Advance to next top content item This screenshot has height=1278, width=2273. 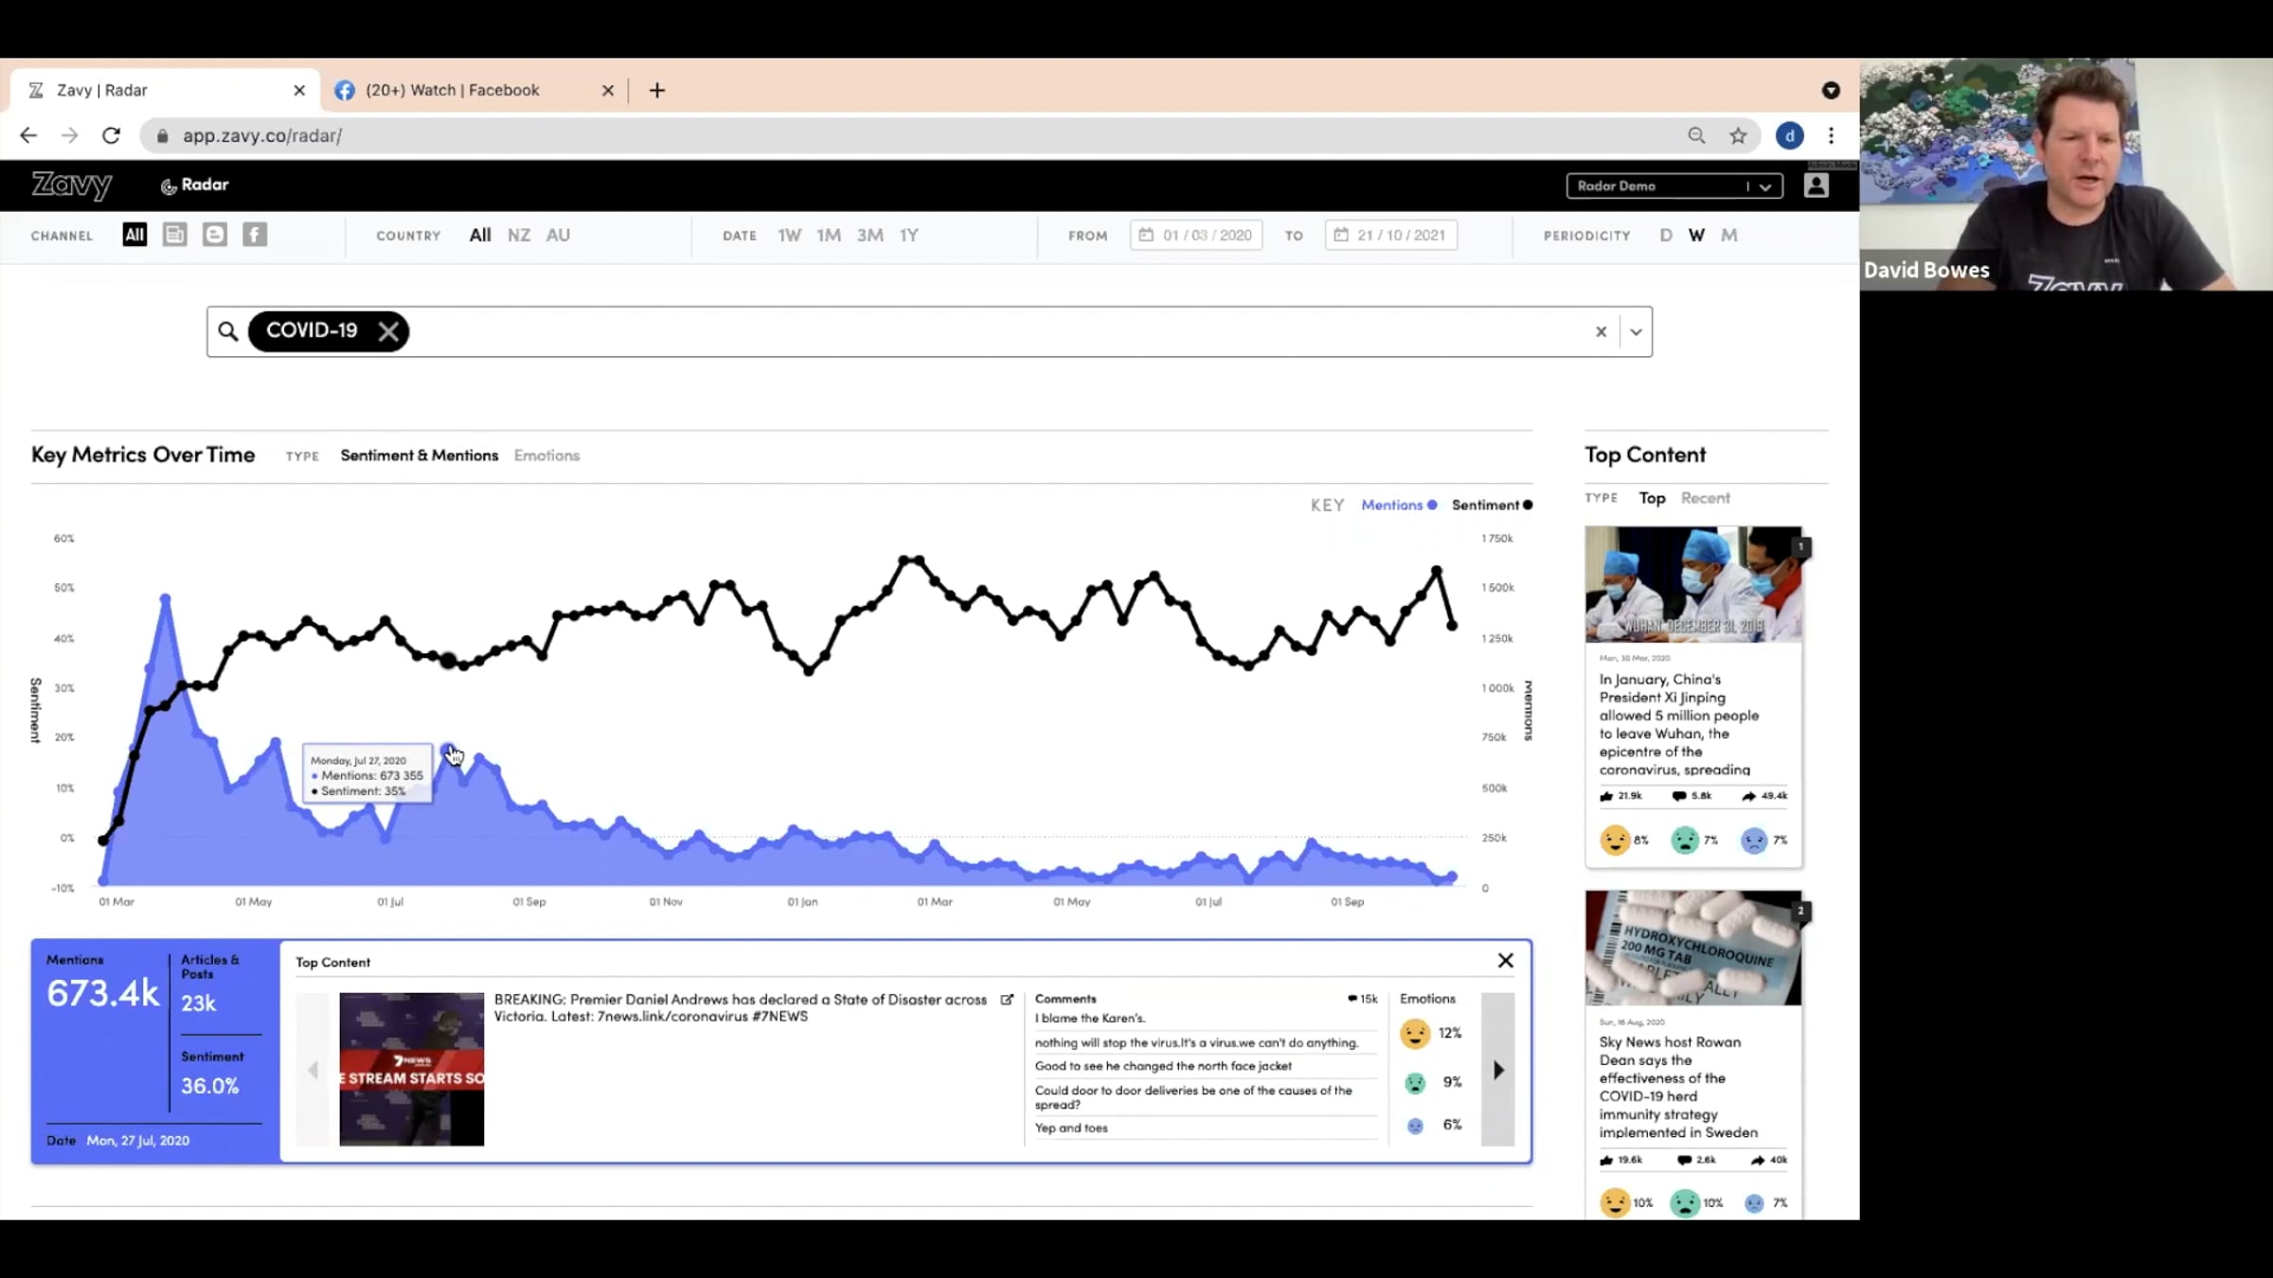pos(1498,1070)
